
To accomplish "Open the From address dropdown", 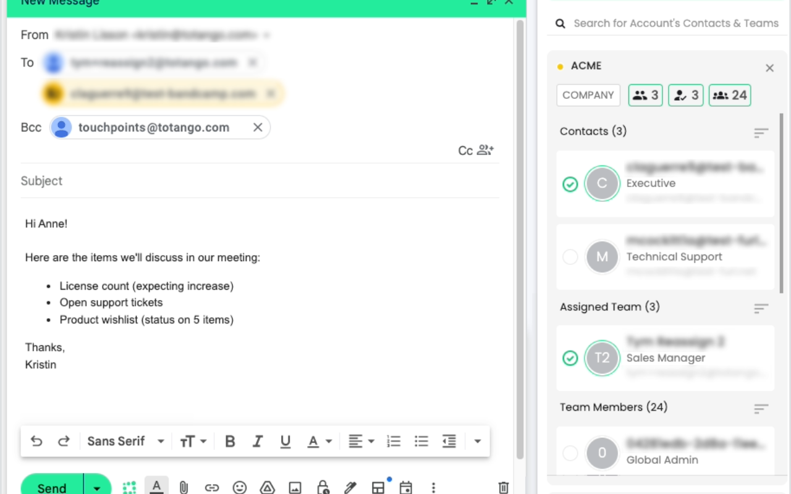I will (266, 35).
